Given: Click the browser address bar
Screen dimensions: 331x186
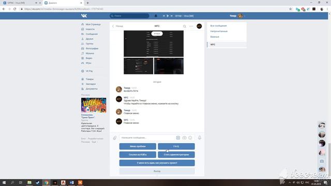Looking at the screenshot, I should (x=154, y=9).
